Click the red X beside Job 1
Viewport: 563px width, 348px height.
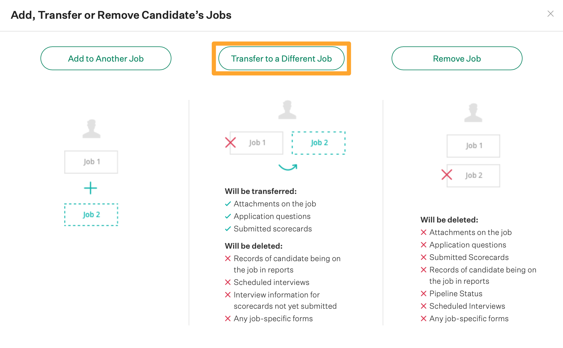click(230, 142)
